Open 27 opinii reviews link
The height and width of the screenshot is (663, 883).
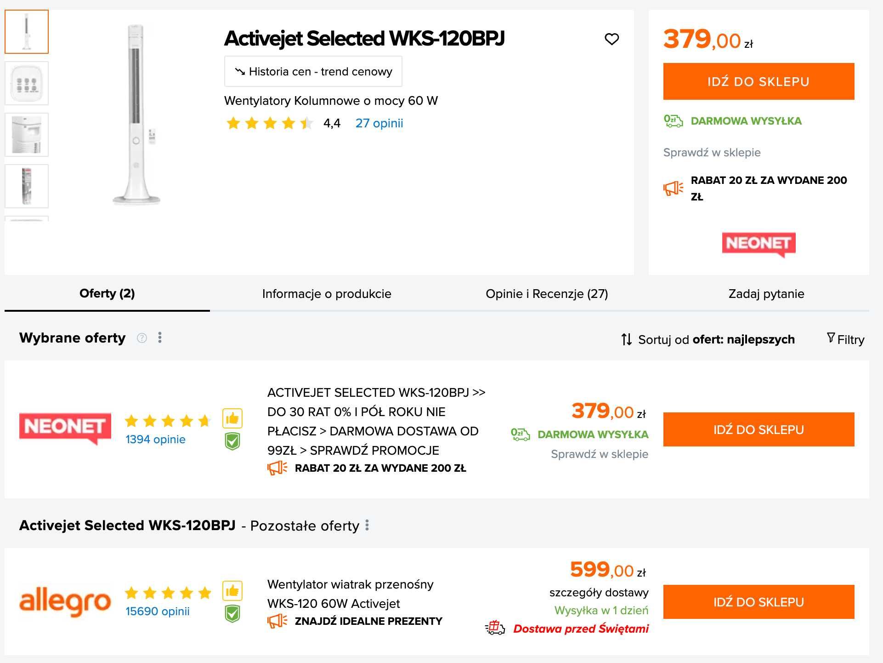[379, 123]
